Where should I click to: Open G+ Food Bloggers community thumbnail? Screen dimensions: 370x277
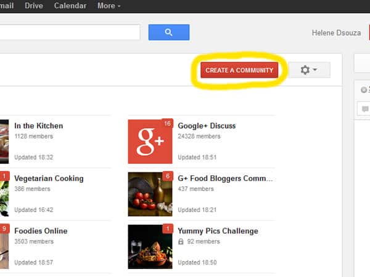pos(150,194)
